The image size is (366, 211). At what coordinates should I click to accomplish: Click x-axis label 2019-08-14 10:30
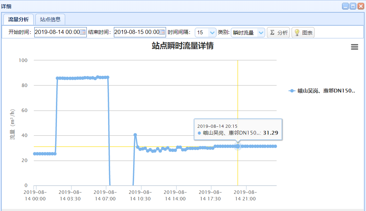pyautogui.click(x=140, y=195)
